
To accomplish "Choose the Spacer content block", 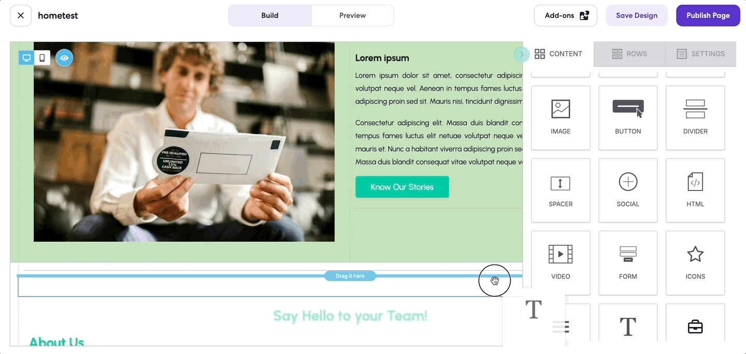I will click(560, 190).
